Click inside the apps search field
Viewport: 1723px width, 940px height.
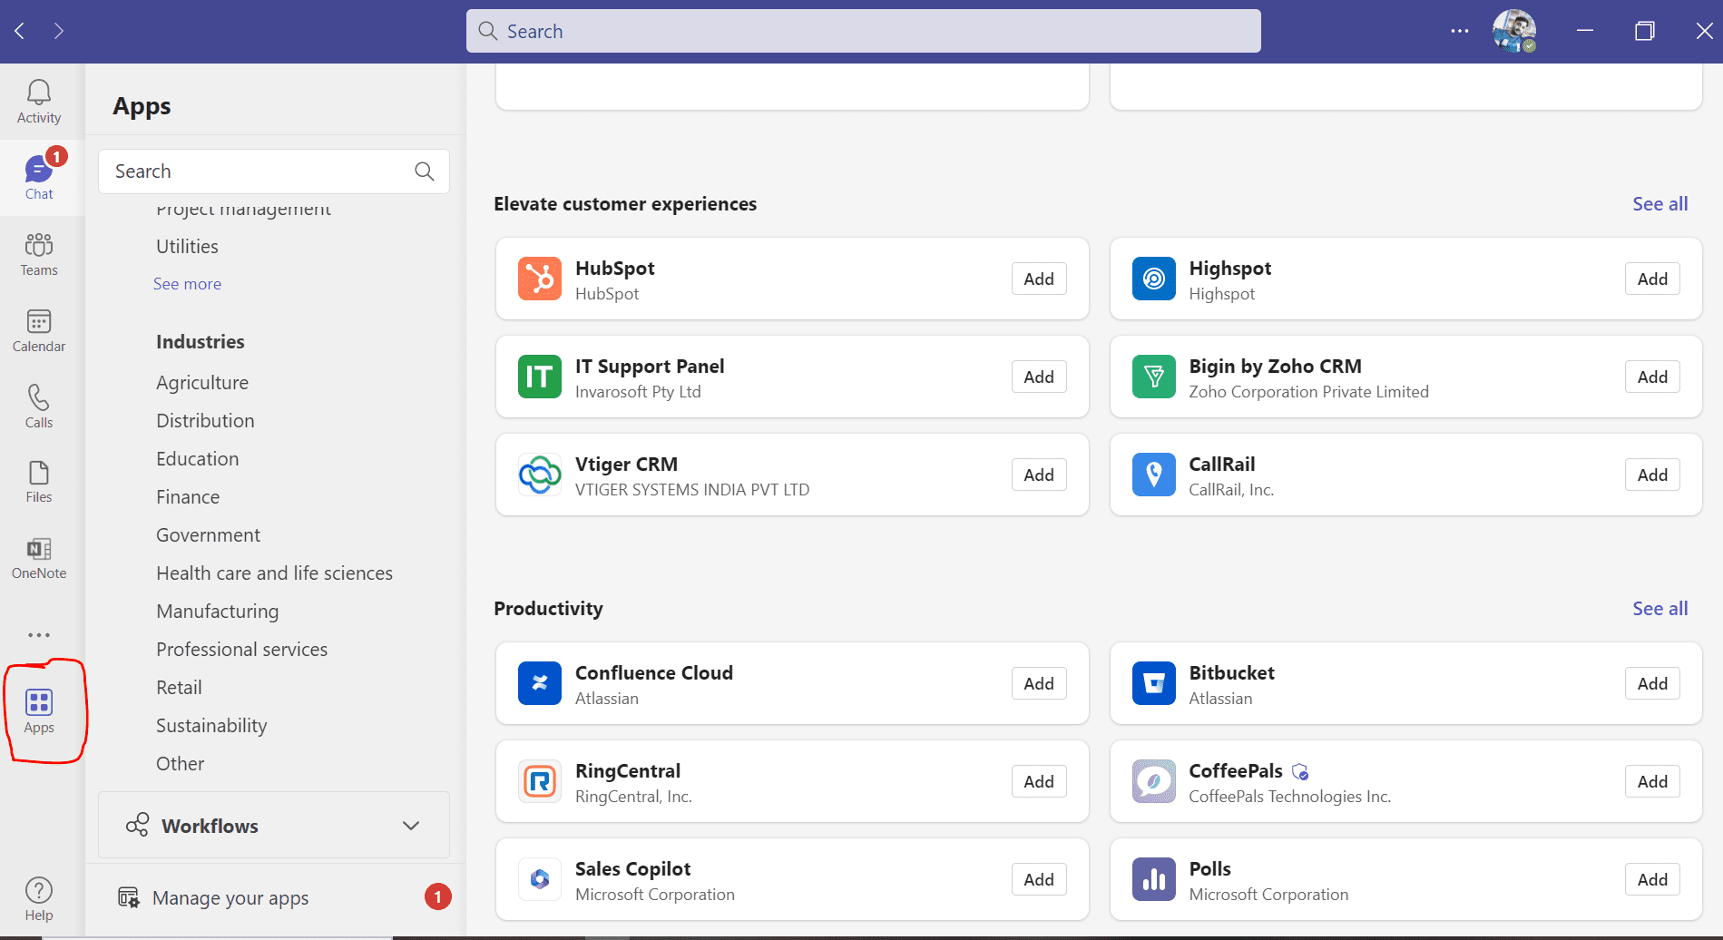(x=263, y=171)
